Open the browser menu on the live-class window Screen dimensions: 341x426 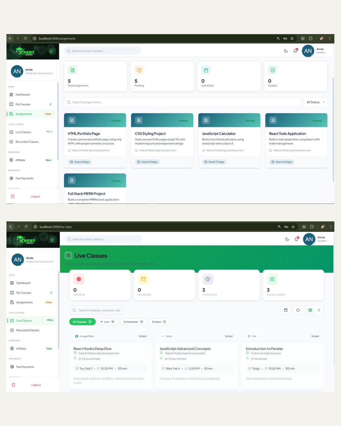point(331,227)
